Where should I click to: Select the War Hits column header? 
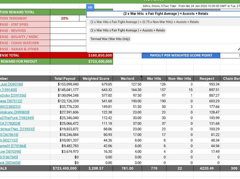tap(154, 78)
